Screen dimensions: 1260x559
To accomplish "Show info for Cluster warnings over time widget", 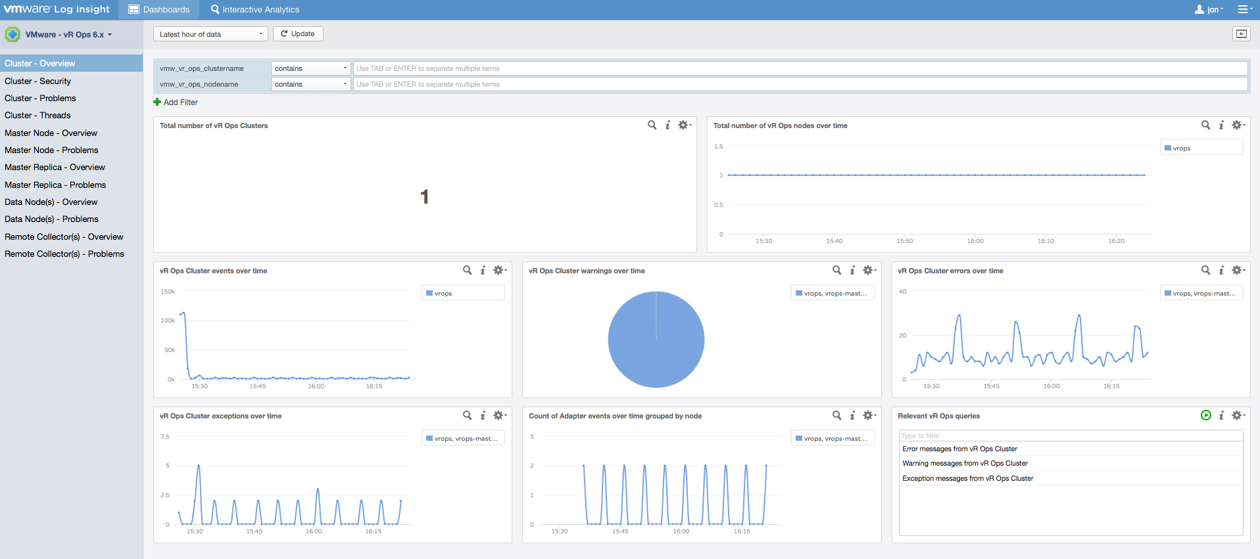I will [852, 270].
